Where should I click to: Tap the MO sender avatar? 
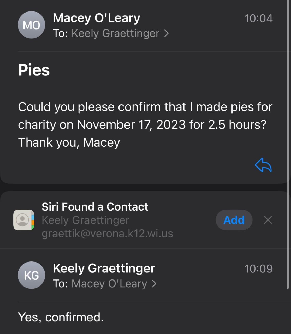pos(31,25)
